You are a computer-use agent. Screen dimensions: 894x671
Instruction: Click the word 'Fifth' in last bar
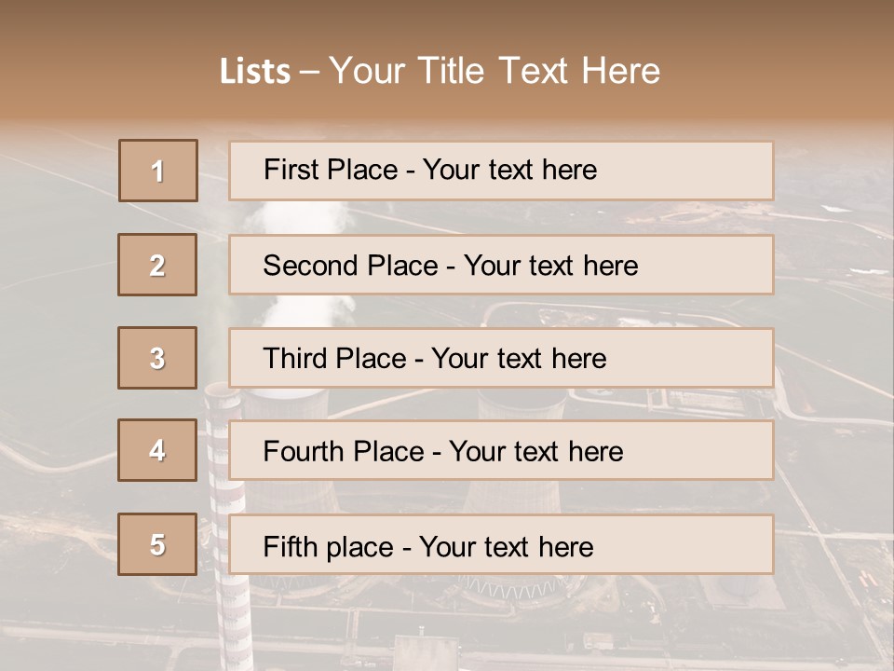(x=289, y=546)
